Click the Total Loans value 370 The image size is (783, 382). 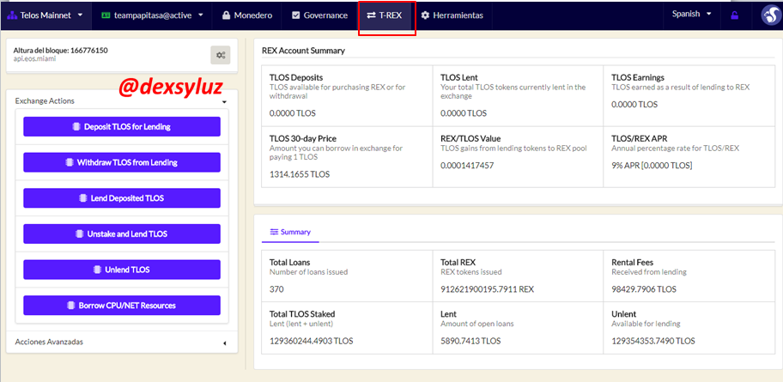point(276,289)
